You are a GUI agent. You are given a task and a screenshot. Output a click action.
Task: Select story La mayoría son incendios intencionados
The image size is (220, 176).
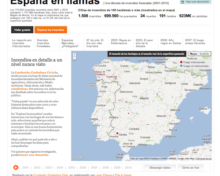22,43
